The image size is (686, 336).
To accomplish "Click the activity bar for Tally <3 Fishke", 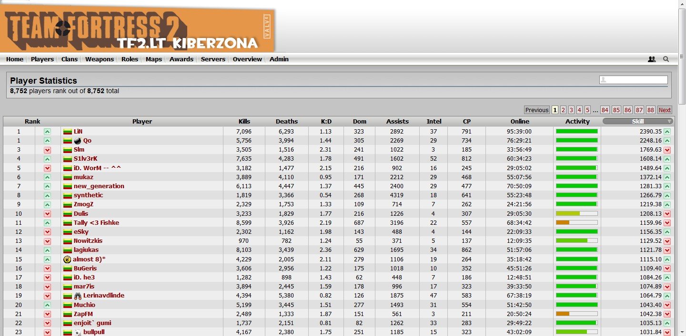I will pos(576,223).
